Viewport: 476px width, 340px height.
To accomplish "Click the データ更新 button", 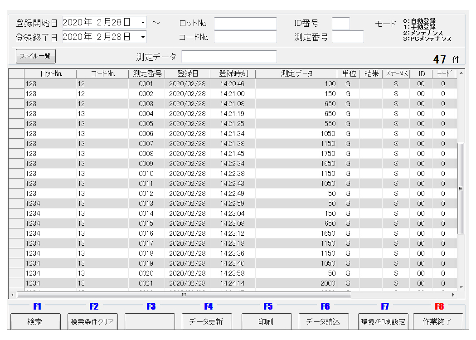I will click(207, 321).
